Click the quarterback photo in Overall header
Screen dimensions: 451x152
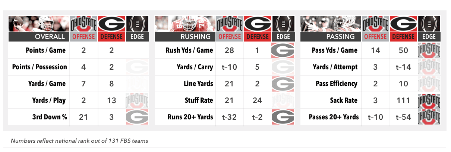(39, 24)
